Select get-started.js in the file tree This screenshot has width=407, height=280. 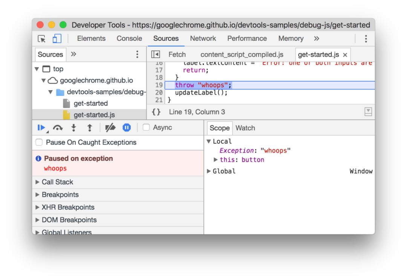tap(94, 115)
